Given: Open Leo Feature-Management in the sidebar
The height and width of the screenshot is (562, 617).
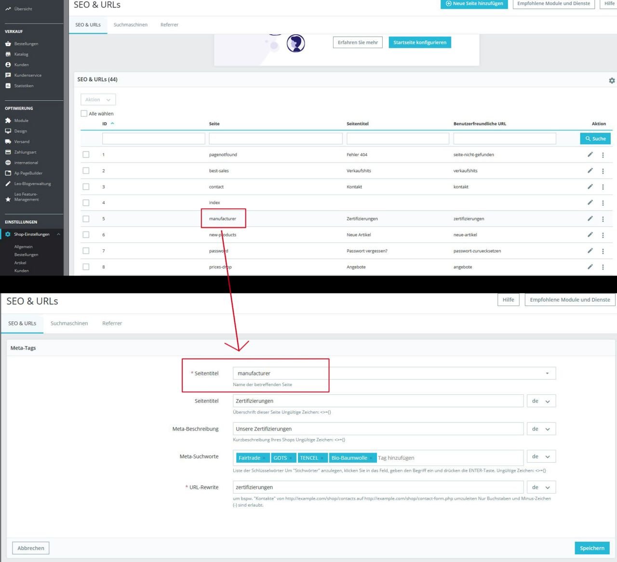Looking at the screenshot, I should coord(27,197).
